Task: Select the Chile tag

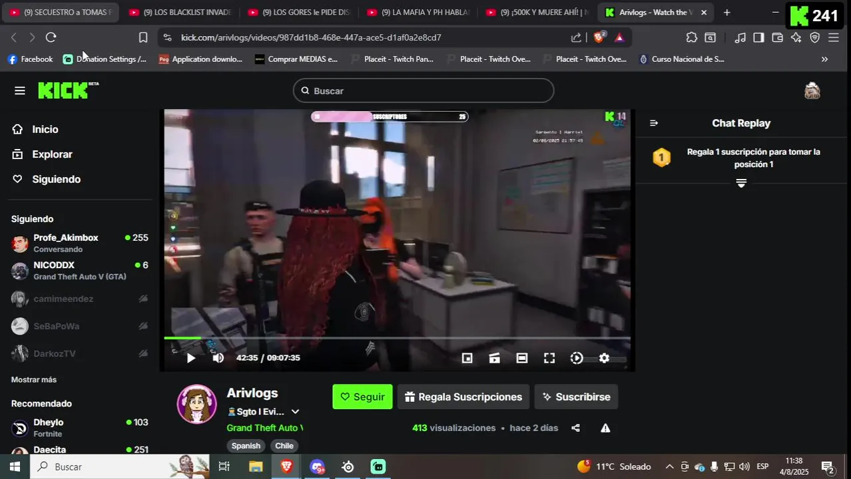Action: [284, 446]
